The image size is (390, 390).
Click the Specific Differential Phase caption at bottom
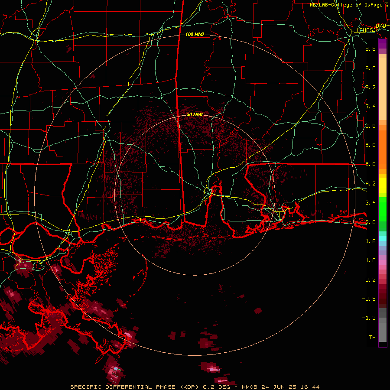(x=195, y=387)
